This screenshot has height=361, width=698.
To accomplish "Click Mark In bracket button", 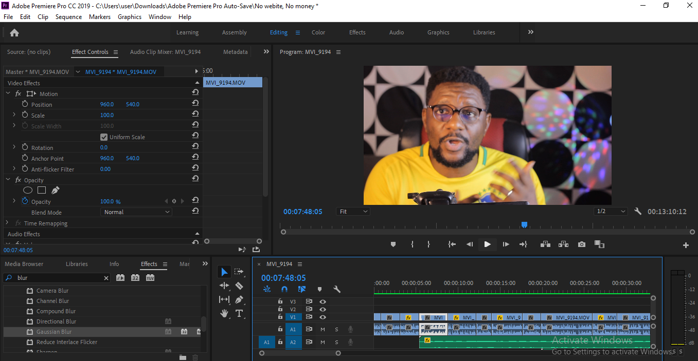I will tap(412, 244).
